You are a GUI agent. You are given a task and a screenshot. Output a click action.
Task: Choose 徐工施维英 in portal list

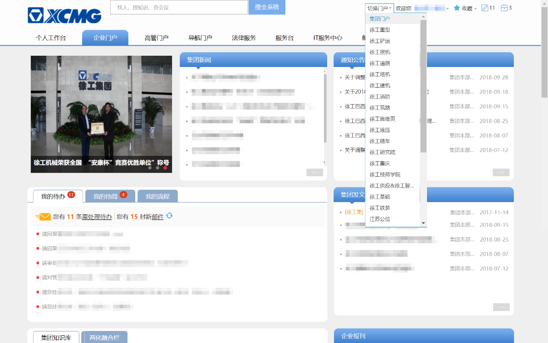[x=392, y=119]
